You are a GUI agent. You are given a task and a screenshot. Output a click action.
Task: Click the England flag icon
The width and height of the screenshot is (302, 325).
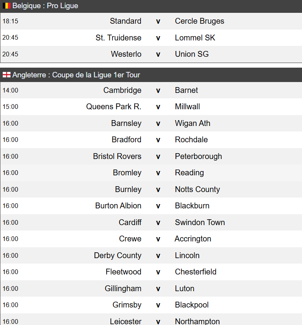(x=7, y=75)
